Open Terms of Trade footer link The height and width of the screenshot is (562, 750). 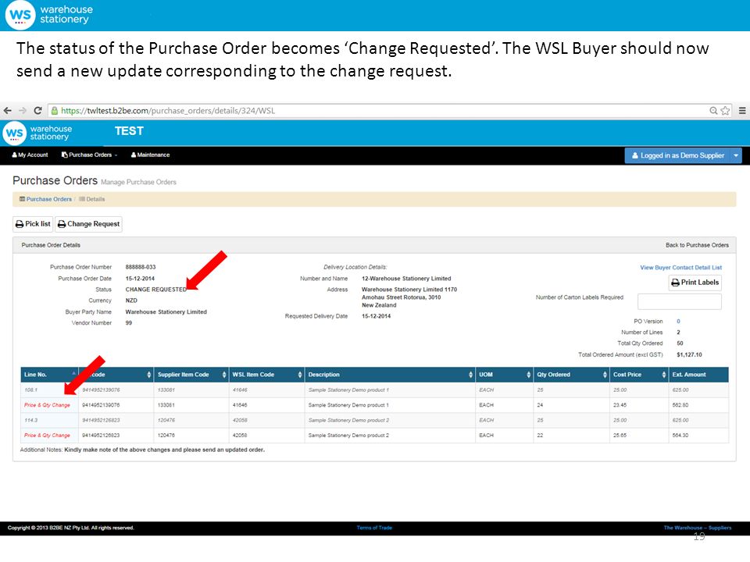click(374, 528)
